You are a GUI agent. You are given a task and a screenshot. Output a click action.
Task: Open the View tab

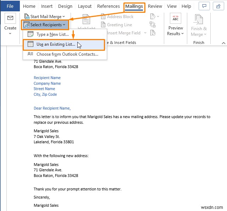pyautogui.click(x=172, y=6)
